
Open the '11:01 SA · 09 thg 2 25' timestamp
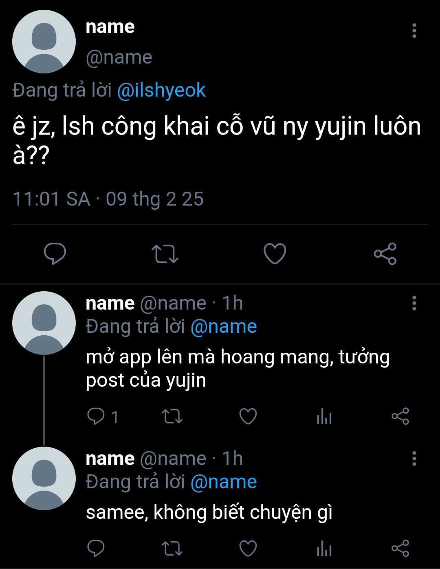(x=108, y=199)
